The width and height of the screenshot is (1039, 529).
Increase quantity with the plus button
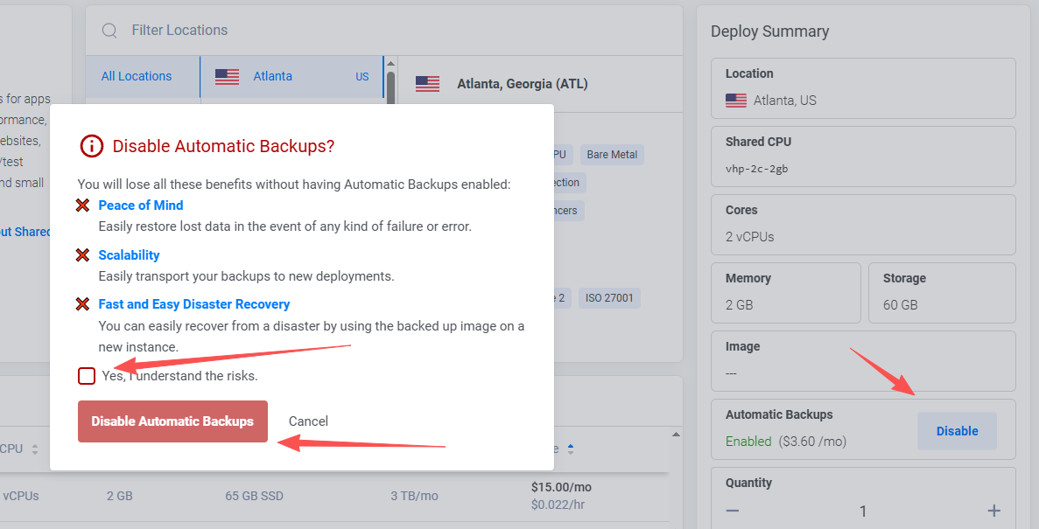(993, 511)
